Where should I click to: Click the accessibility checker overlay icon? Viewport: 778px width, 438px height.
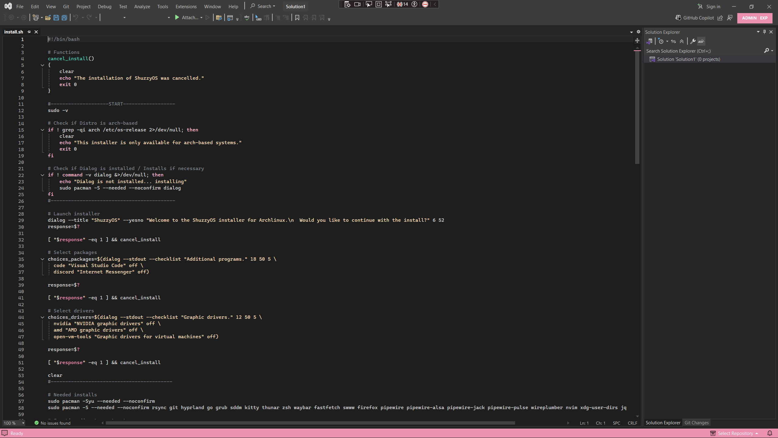(414, 4)
